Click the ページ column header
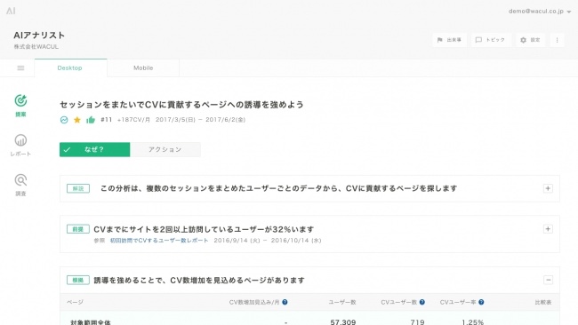Image resolution: width=578 pixels, height=325 pixels. (x=76, y=302)
